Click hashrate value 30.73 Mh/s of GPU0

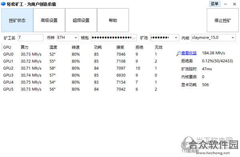(x=31, y=54)
